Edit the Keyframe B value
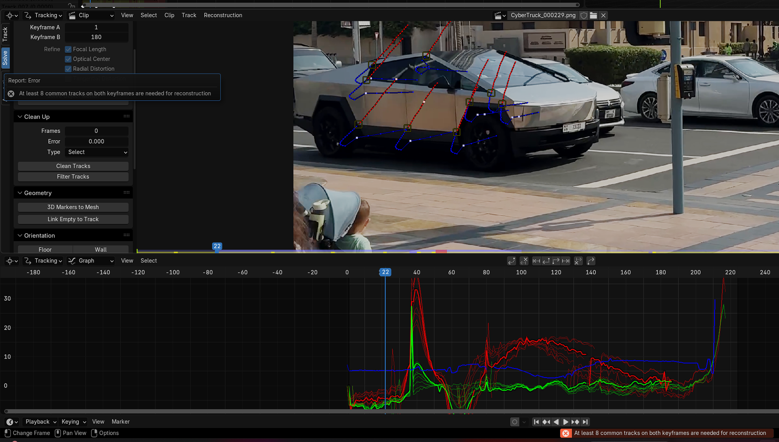Viewport: 779px width, 442px height. point(96,37)
